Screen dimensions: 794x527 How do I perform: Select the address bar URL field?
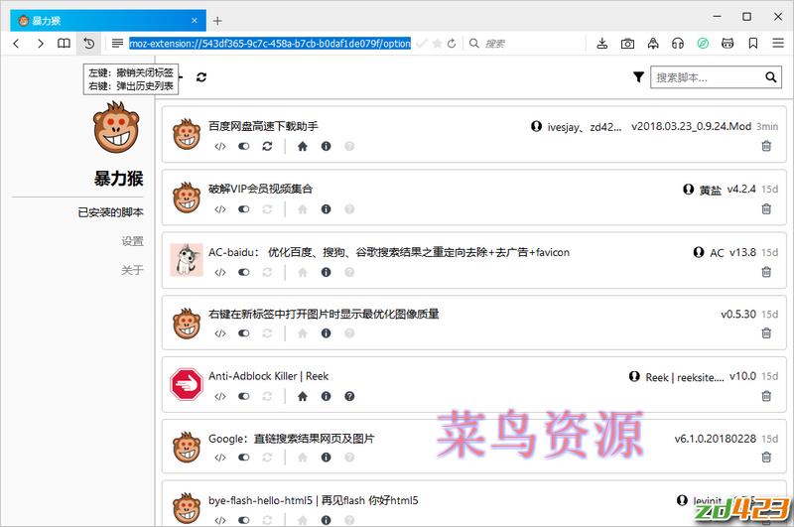click(269, 44)
